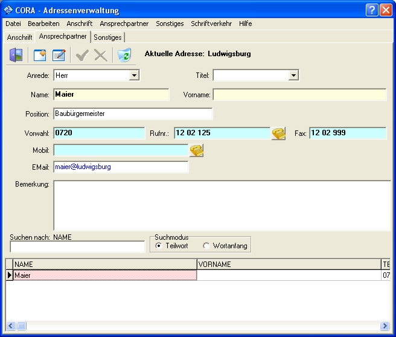
Task: Click the CORA application icon in title bar
Action: [8, 10]
